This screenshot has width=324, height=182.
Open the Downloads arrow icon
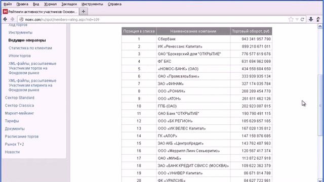tap(311, 19)
